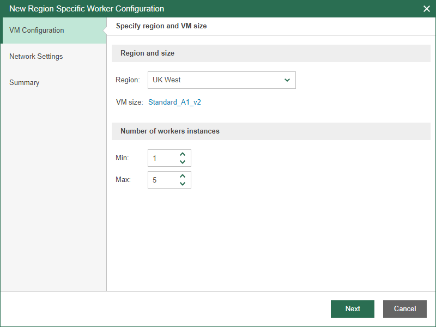Screen dimensions: 436x327
Task: Increase the Min workers value
Action: [183, 154]
